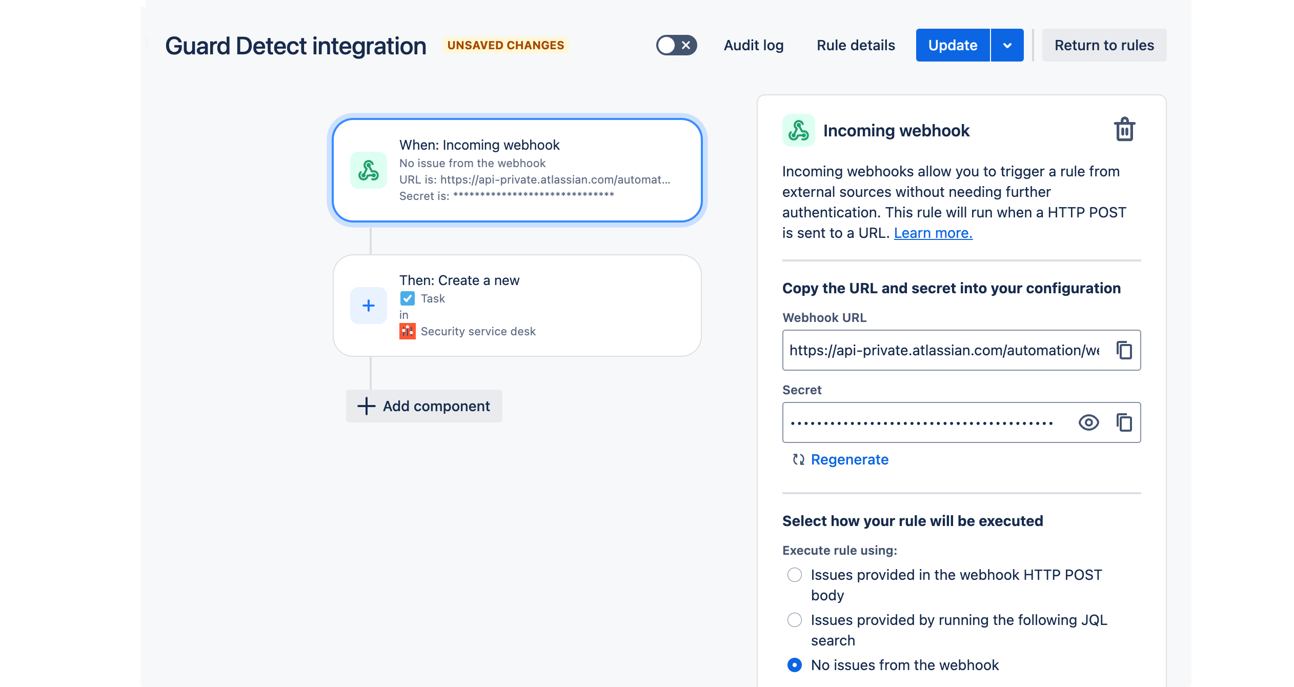The height and width of the screenshot is (687, 1294).
Task: Expand the Update dropdown arrow
Action: pos(1007,45)
